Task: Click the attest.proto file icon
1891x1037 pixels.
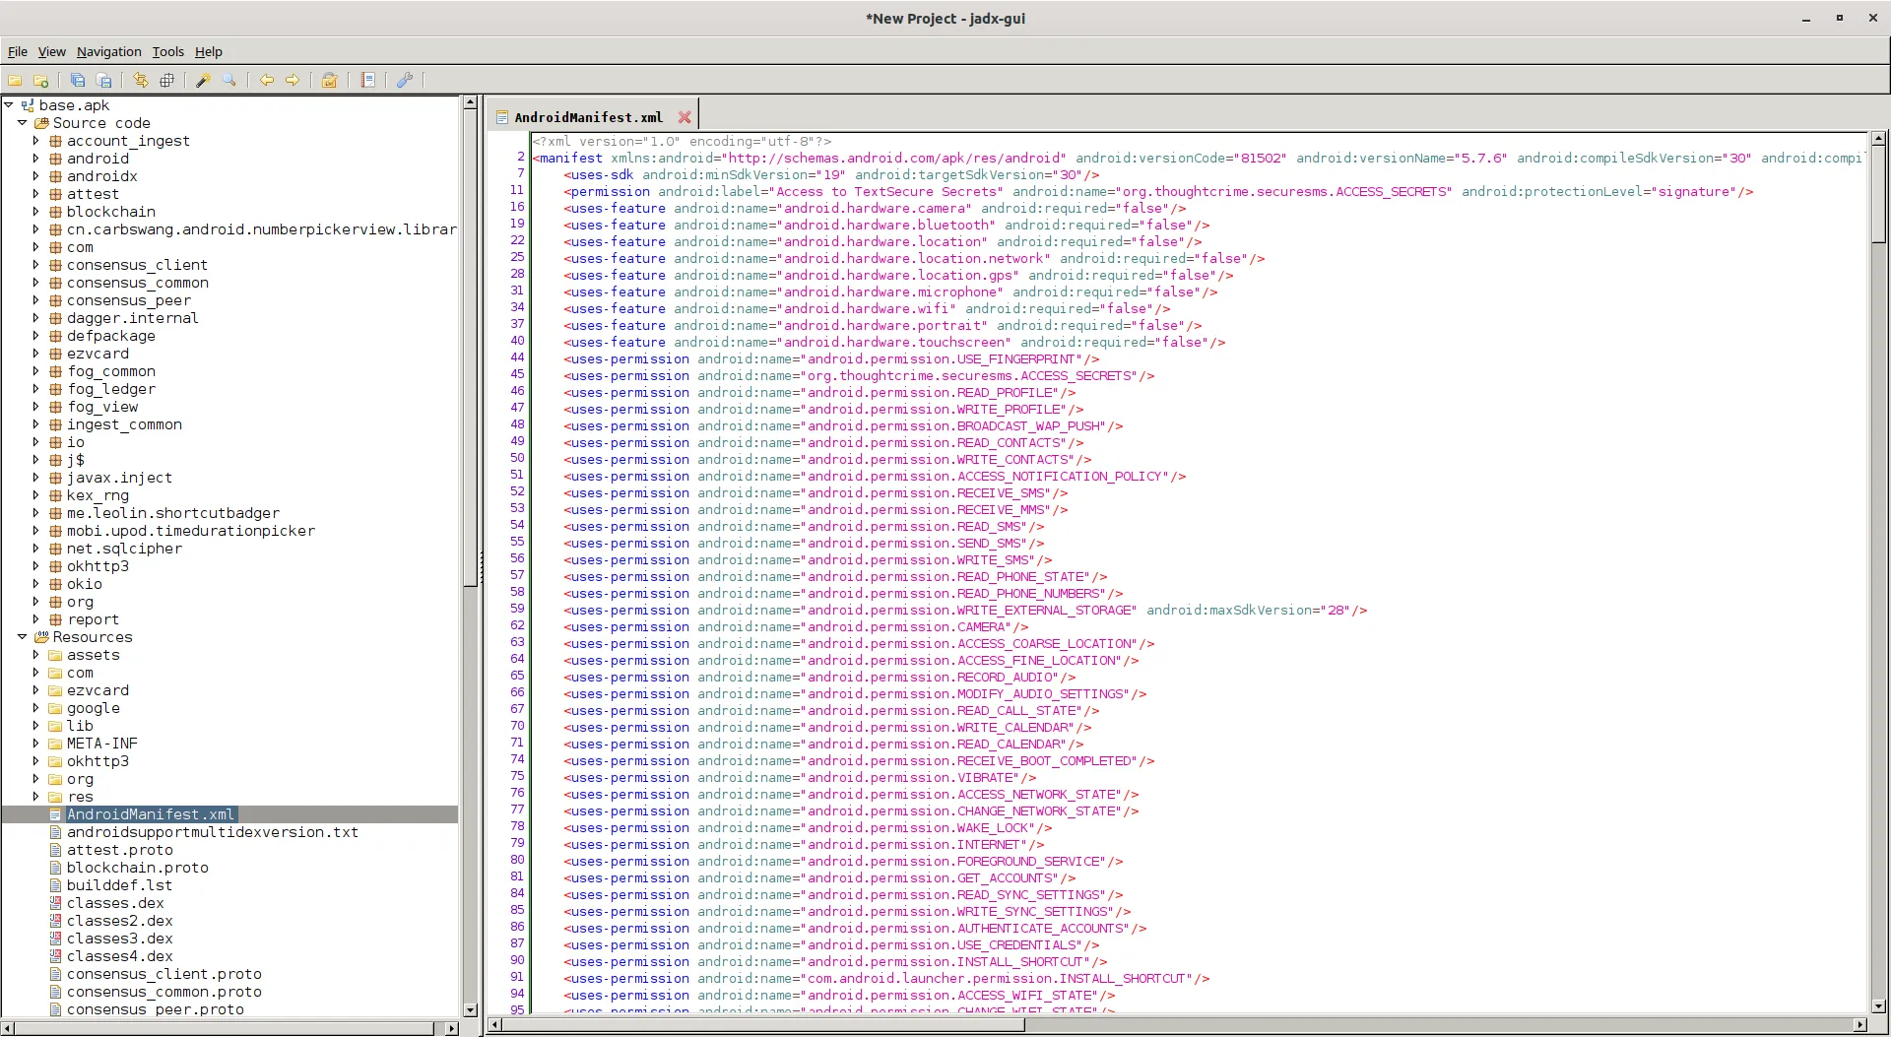Action: [56, 850]
